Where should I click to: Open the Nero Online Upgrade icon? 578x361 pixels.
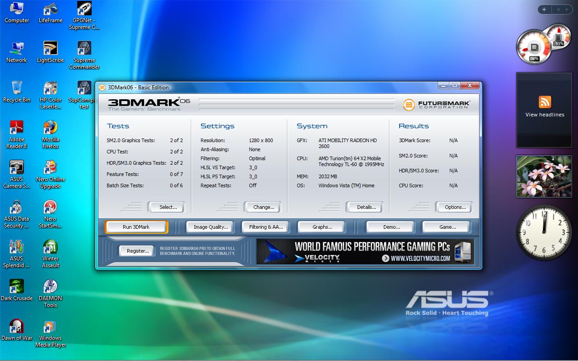[x=50, y=174]
